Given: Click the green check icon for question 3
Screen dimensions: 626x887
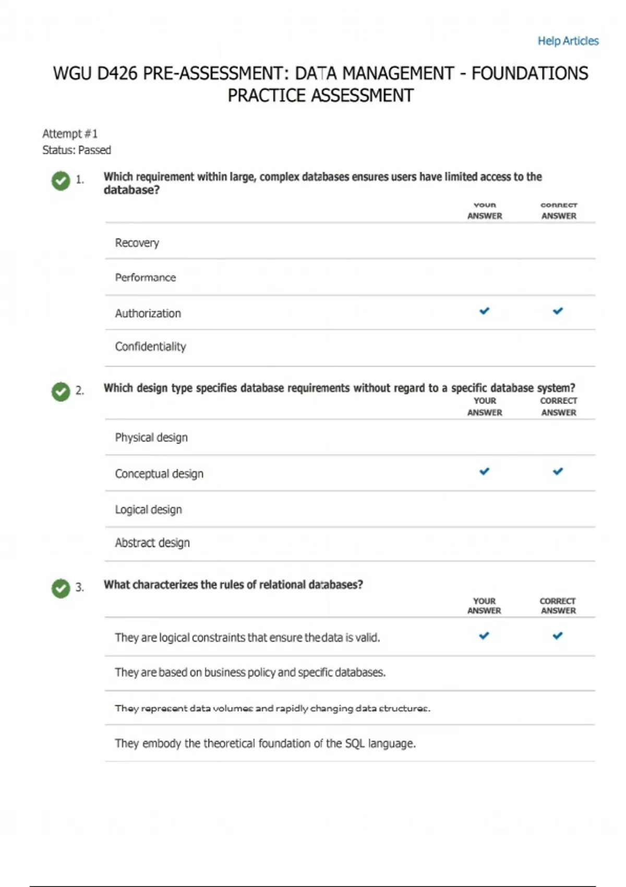Looking at the screenshot, I should 61,588.
